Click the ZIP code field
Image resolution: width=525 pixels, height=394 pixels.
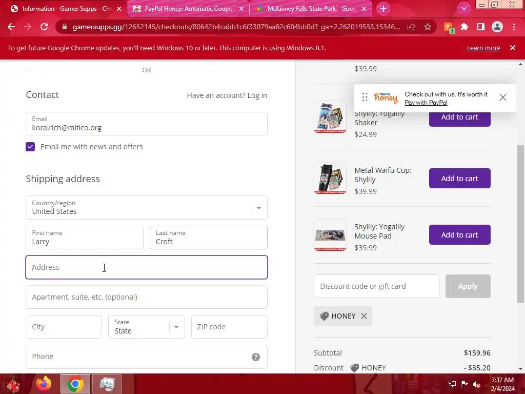click(229, 327)
